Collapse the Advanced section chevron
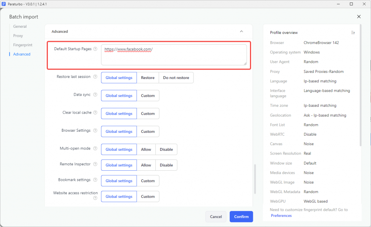Screen dimensions: 371x227 pyautogui.click(x=241, y=31)
